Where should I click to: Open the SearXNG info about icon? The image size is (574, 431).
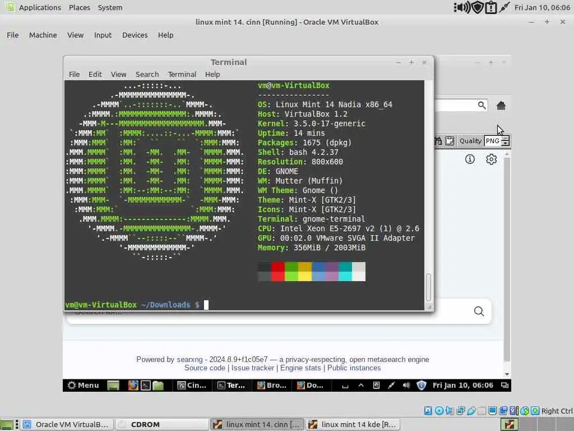[x=470, y=159]
